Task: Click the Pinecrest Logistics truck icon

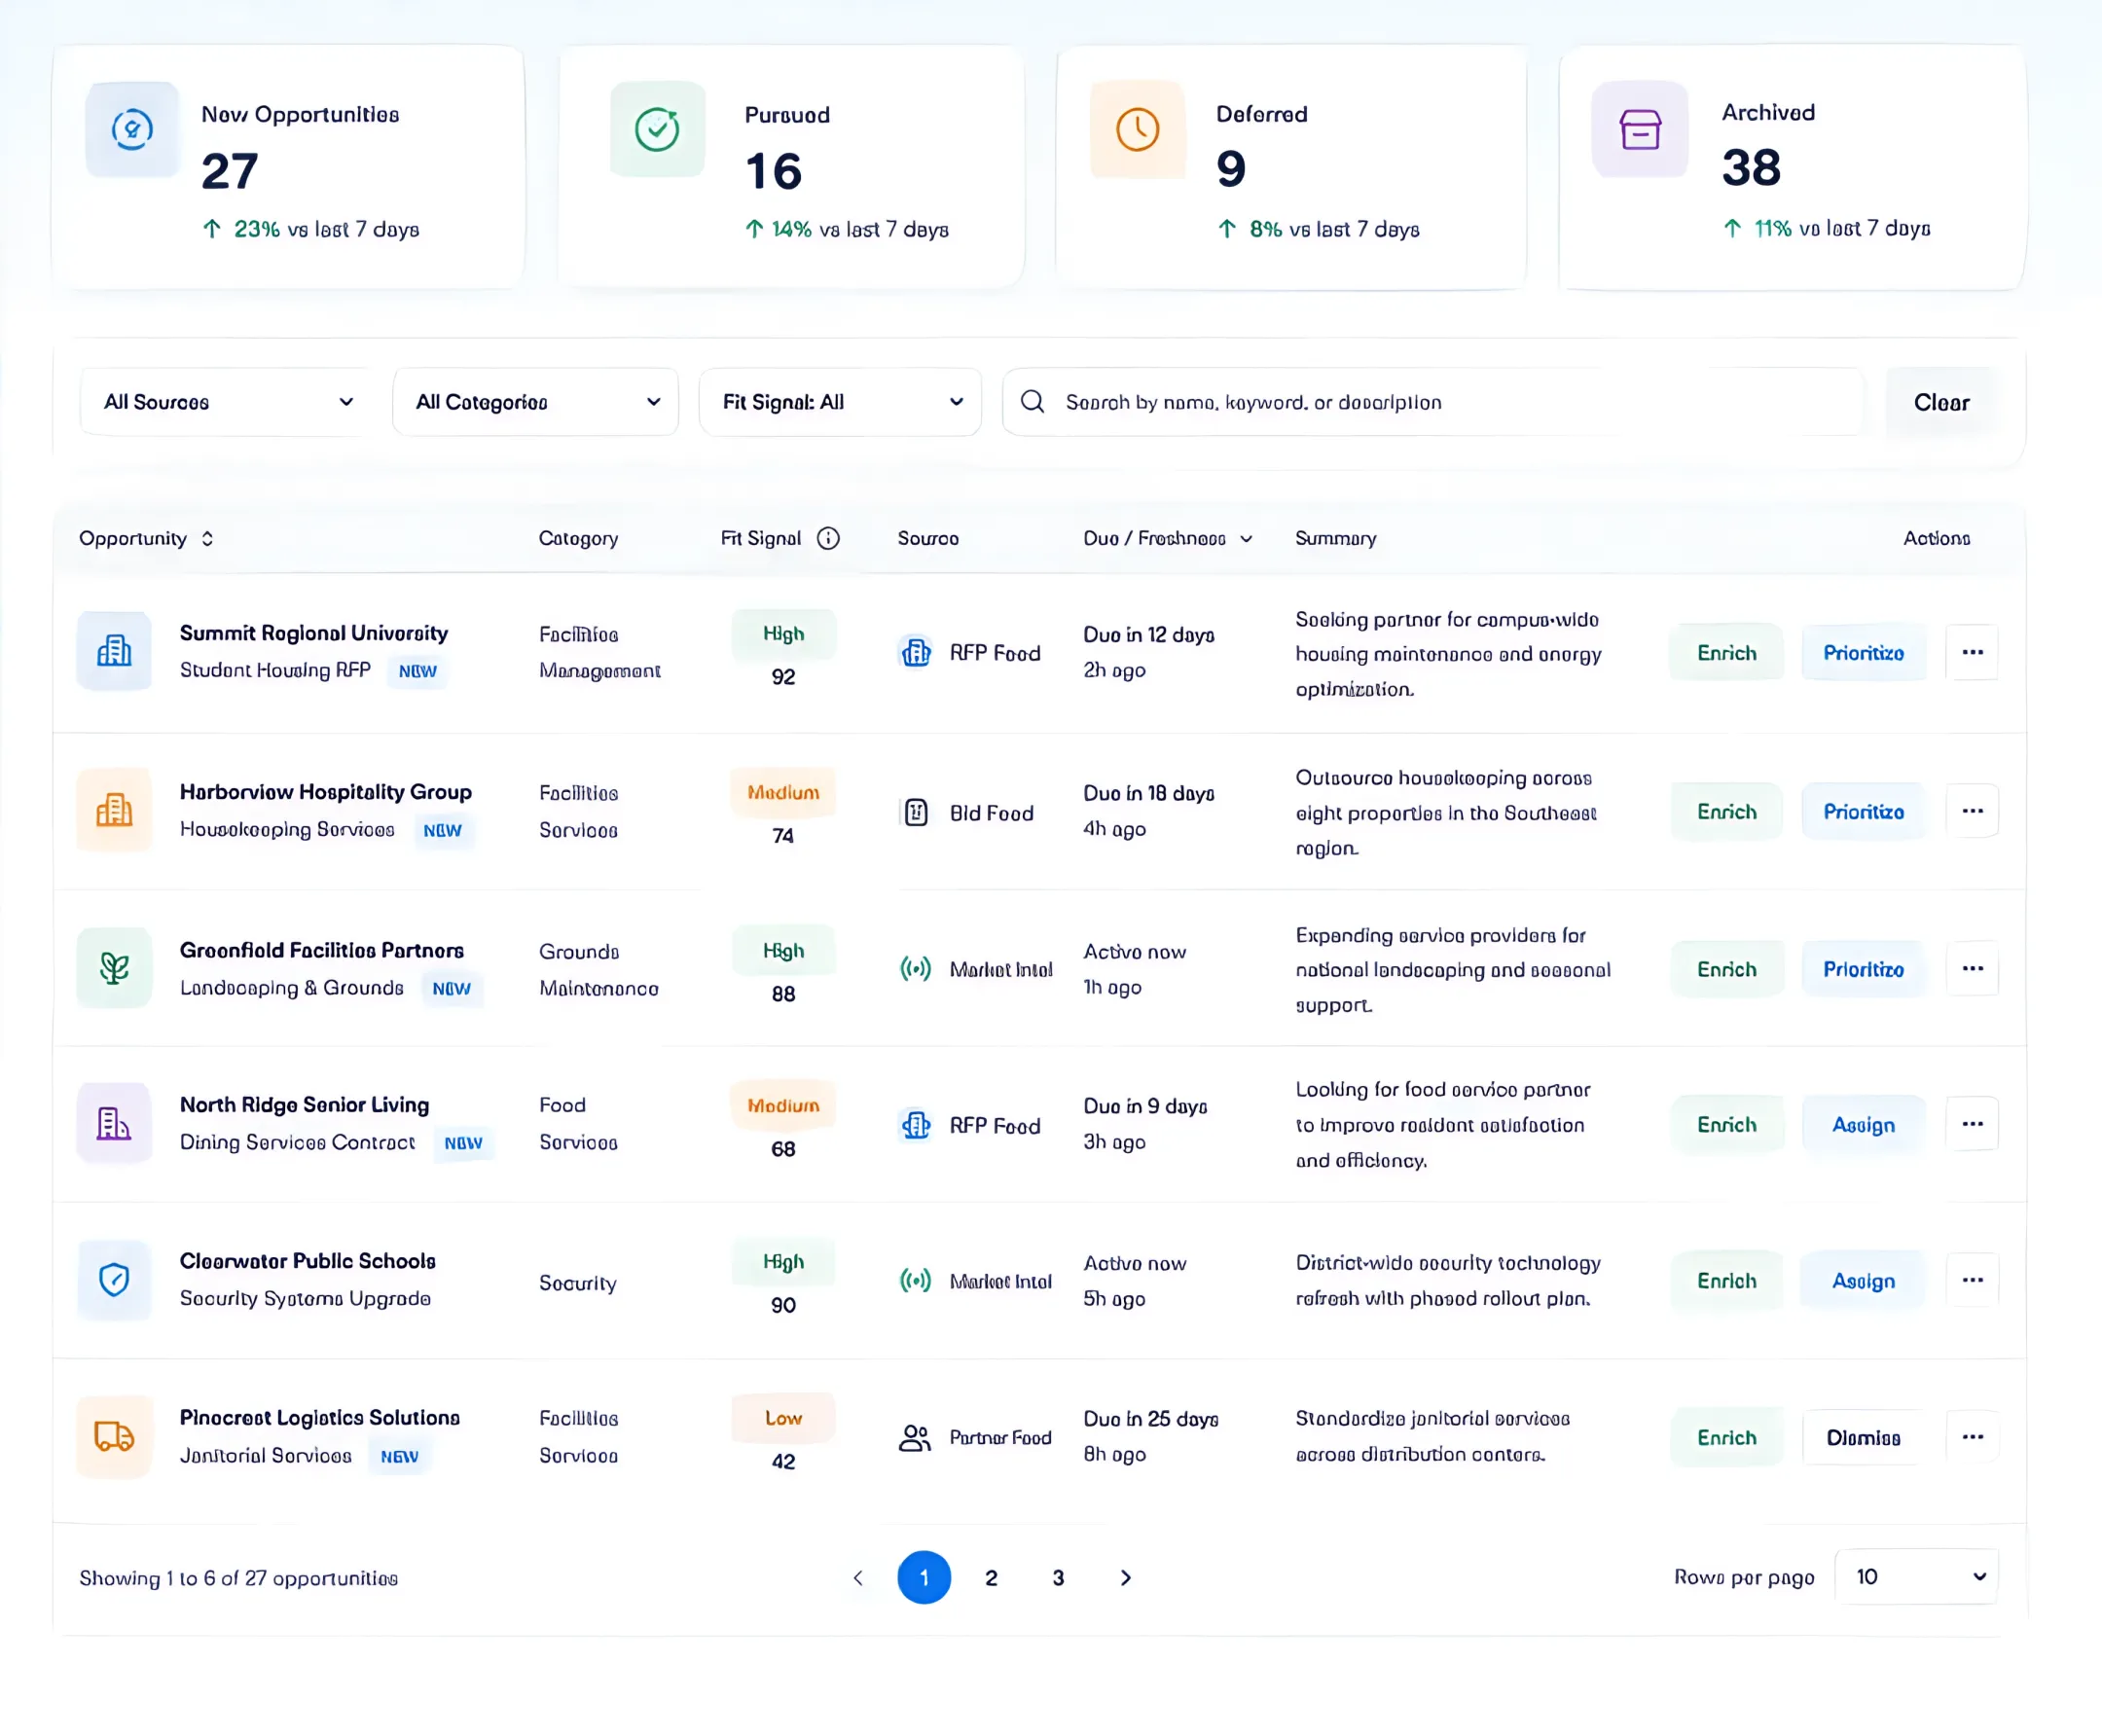Action: pyautogui.click(x=114, y=1436)
